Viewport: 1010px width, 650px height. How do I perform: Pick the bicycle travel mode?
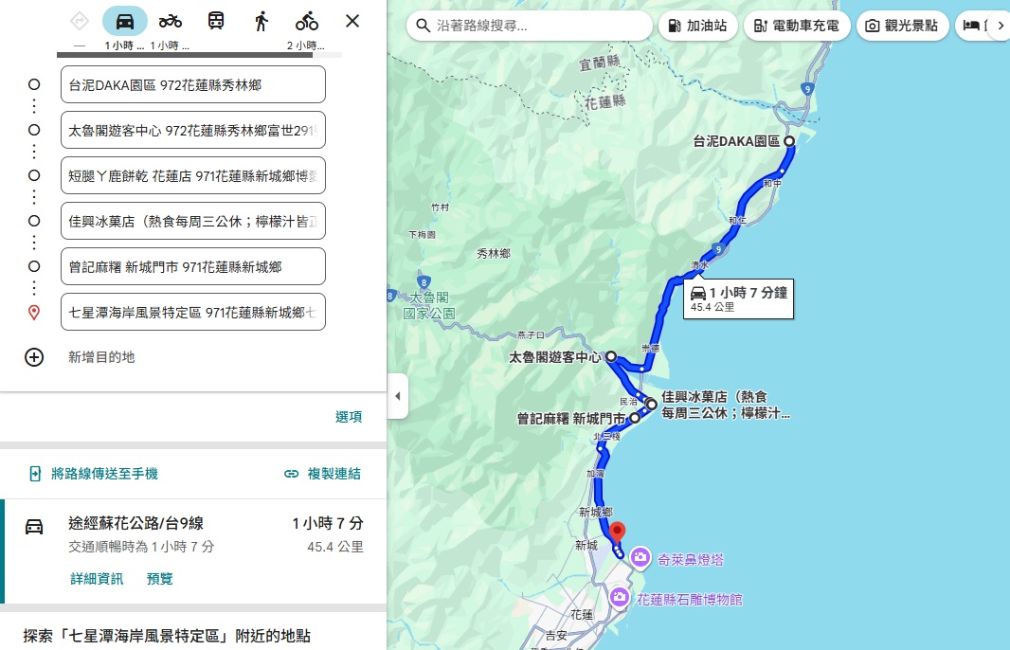click(307, 21)
